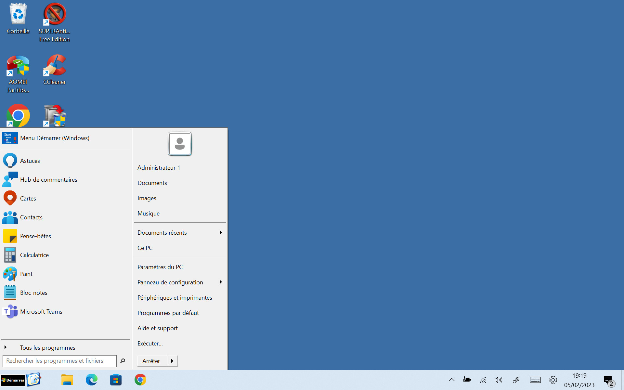Image resolution: width=624 pixels, height=390 pixels.
Task: Open the installer shortcut beside the Chrome desktop icon
Action: point(55,116)
